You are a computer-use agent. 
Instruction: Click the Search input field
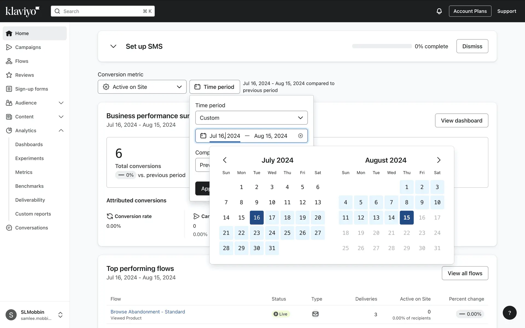click(103, 11)
